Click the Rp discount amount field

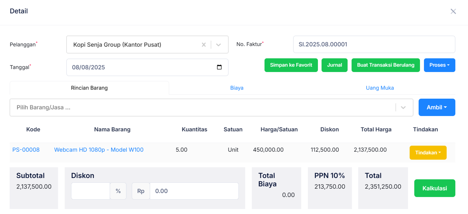tap(194, 191)
